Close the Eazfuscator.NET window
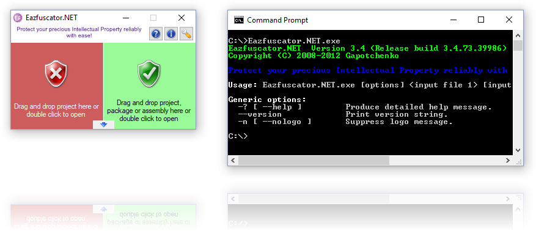 pyautogui.click(x=182, y=18)
